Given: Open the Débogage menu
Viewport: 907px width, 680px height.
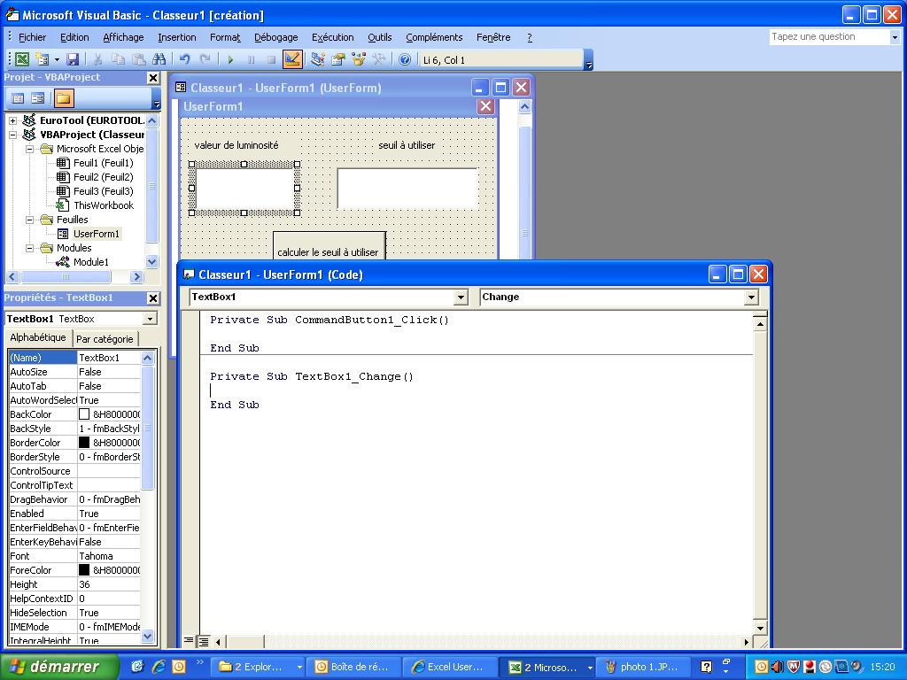Looking at the screenshot, I should point(276,37).
